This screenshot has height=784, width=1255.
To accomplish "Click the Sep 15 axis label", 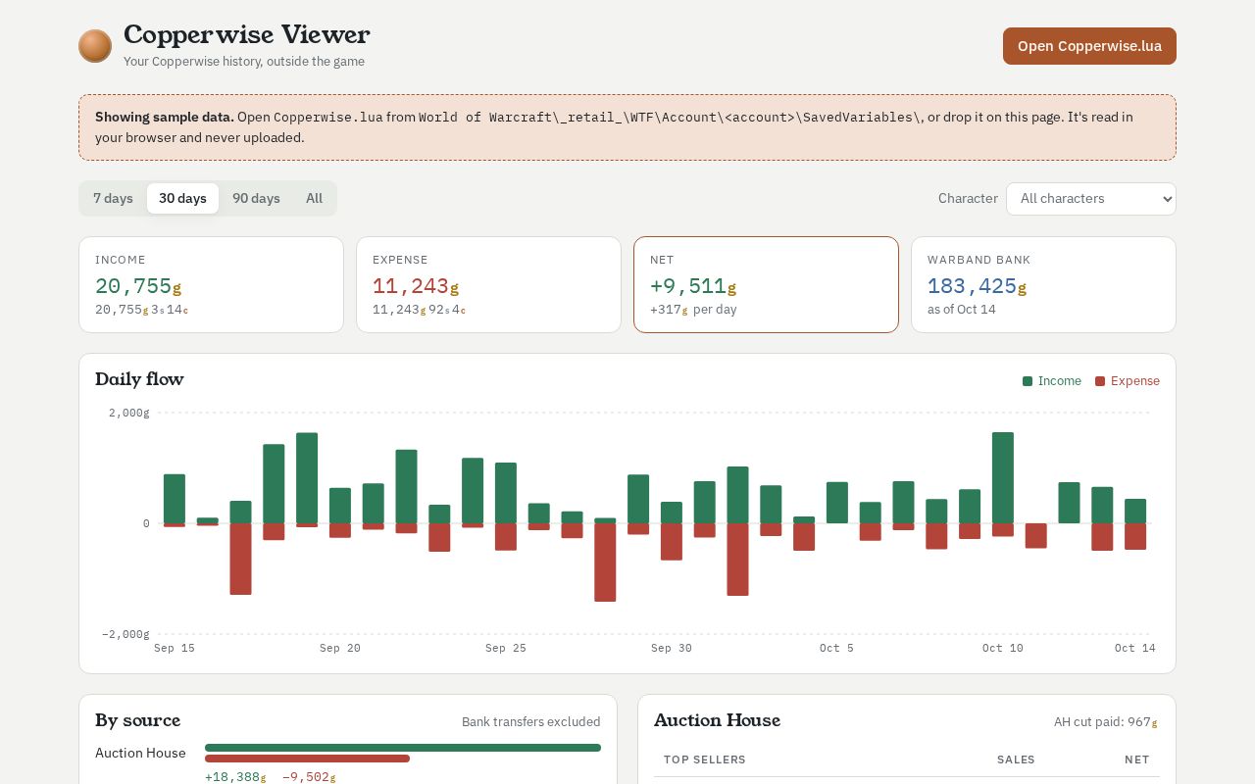I will coord(175,648).
